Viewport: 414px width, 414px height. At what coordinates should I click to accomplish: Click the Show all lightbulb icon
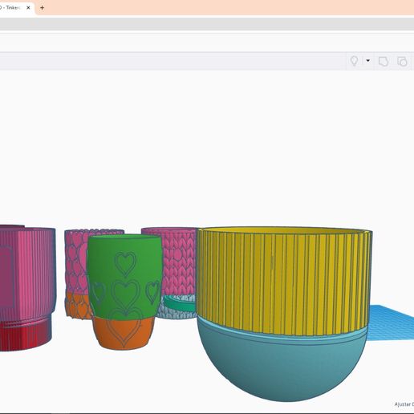(x=354, y=61)
